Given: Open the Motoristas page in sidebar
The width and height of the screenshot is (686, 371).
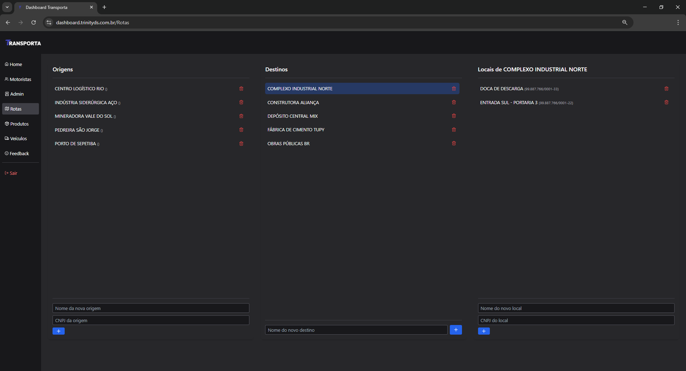Looking at the screenshot, I should [x=20, y=79].
